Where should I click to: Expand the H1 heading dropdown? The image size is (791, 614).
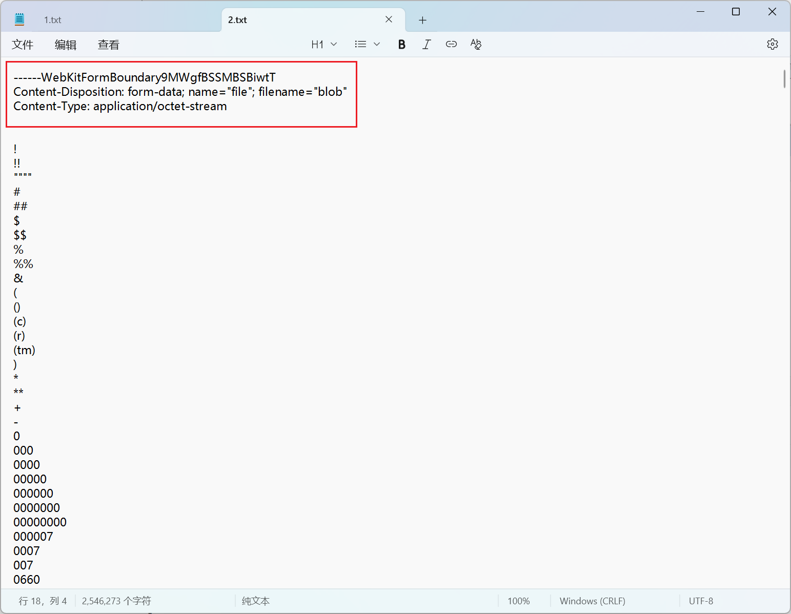tap(323, 45)
